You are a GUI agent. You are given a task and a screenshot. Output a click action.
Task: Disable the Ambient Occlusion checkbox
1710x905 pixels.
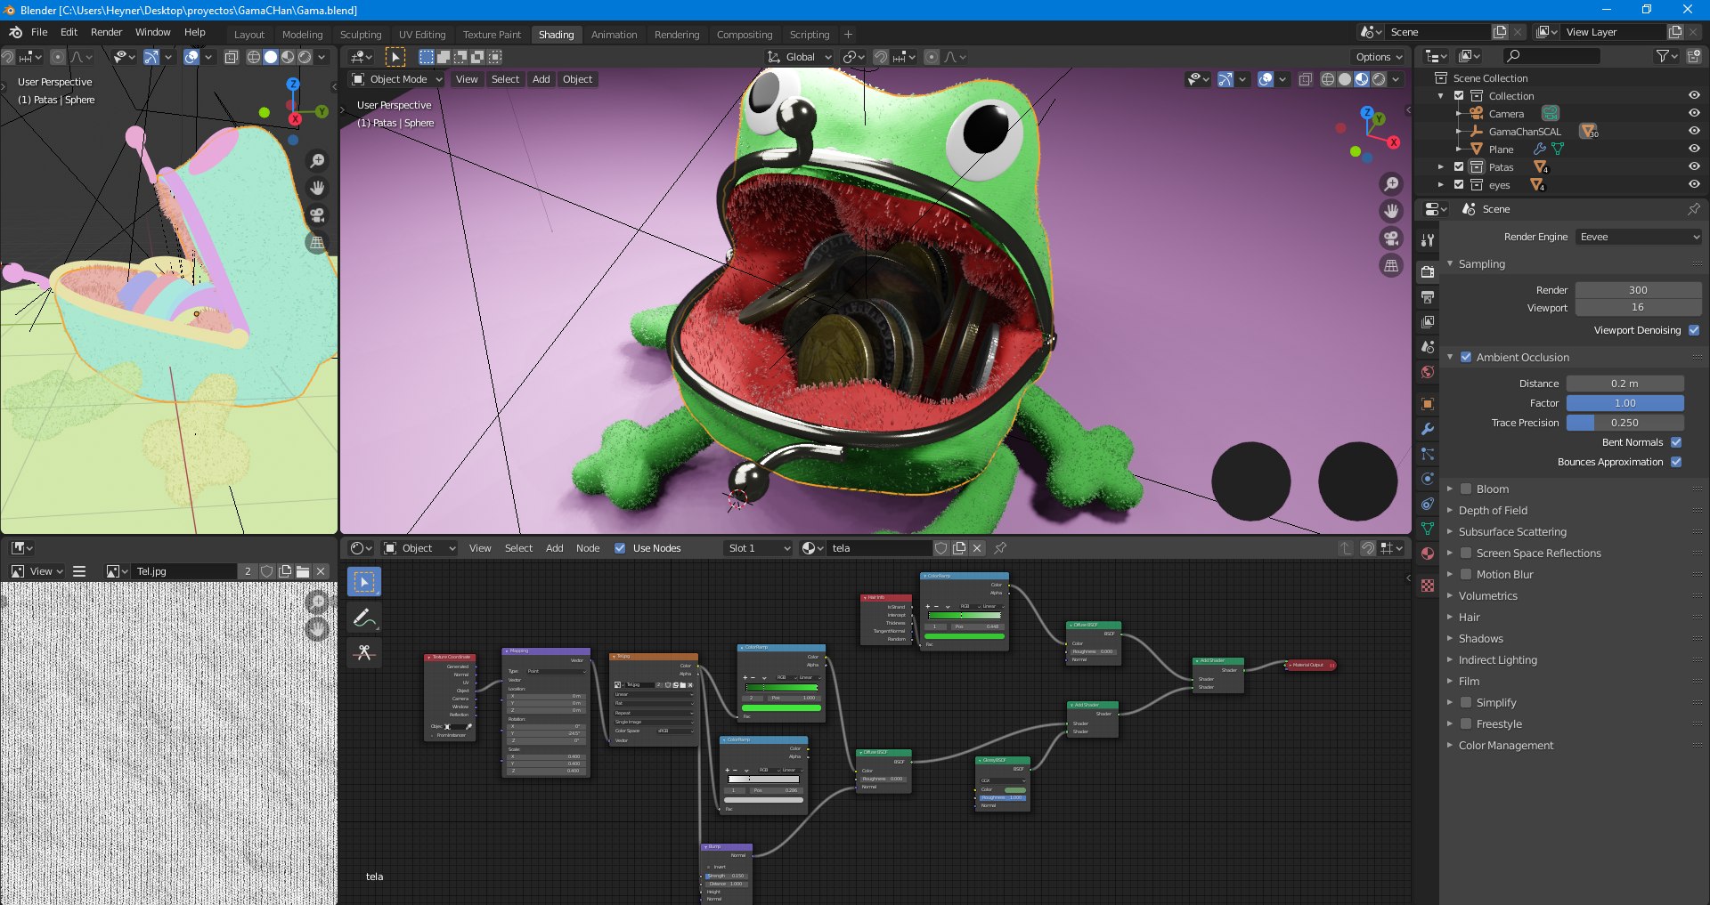coord(1466,357)
